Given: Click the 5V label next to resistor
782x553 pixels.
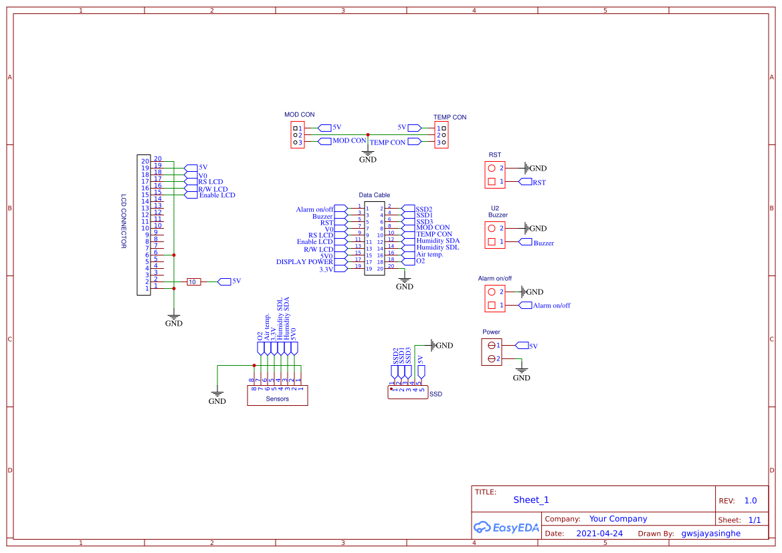Looking at the screenshot, I should click(236, 282).
